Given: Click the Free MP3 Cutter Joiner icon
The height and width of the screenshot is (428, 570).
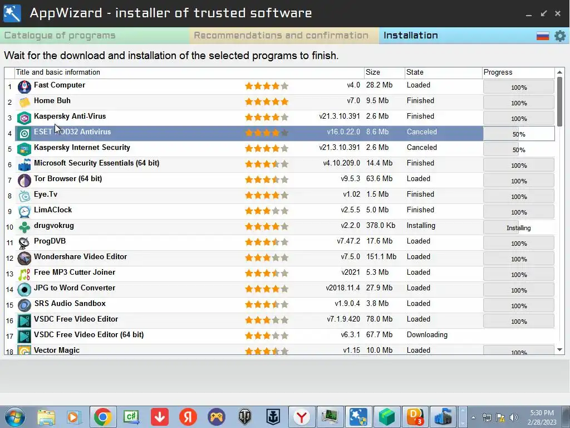Looking at the screenshot, I should point(24,274).
